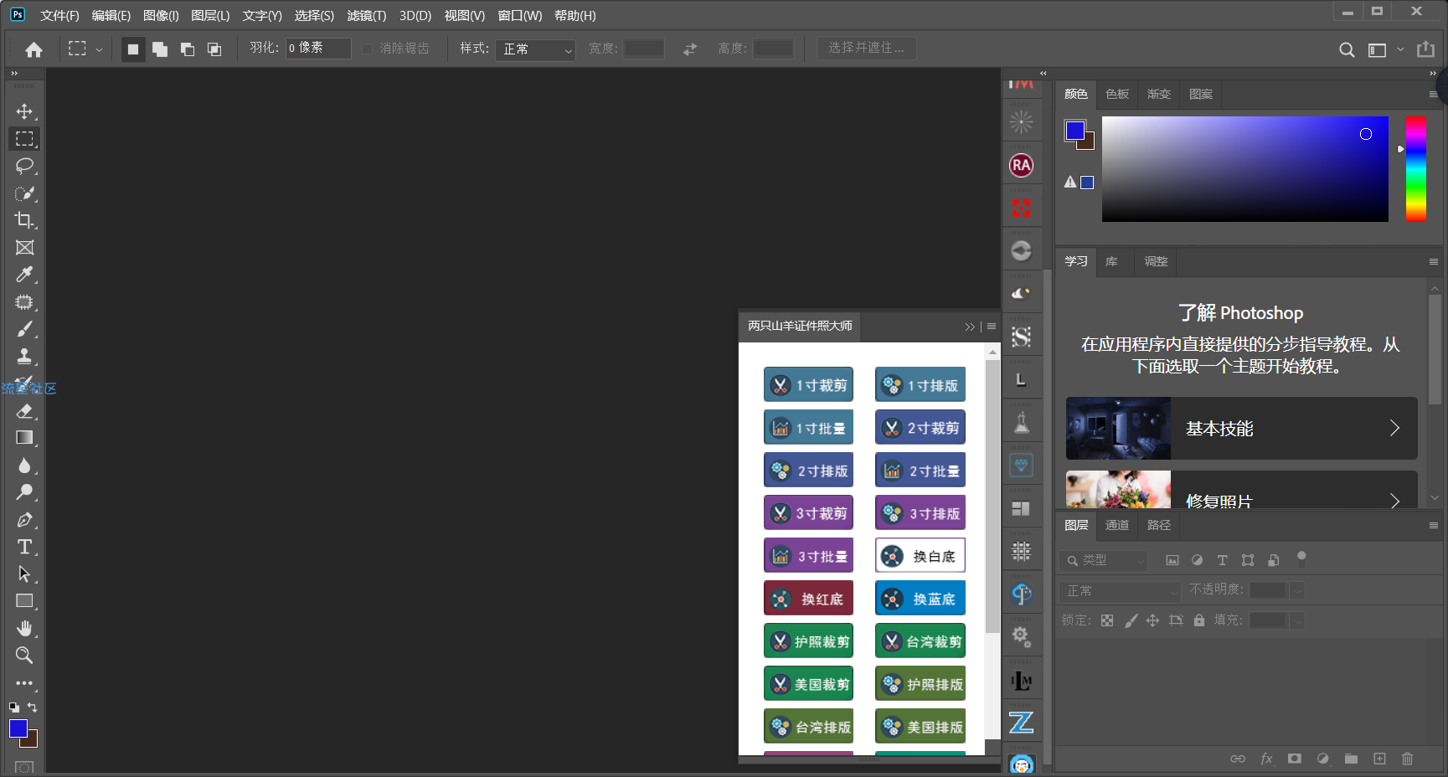Open the blue Z plugin panel icon
Viewport: 1448px width, 777px height.
[1021, 722]
